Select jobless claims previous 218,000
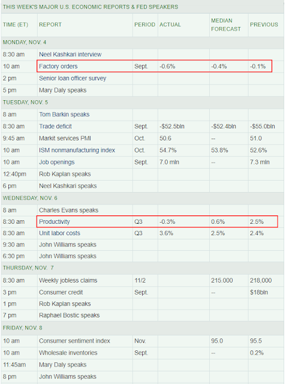 pyautogui.click(x=261, y=281)
